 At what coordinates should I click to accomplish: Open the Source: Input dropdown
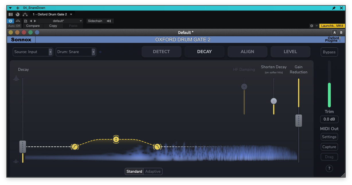point(33,52)
